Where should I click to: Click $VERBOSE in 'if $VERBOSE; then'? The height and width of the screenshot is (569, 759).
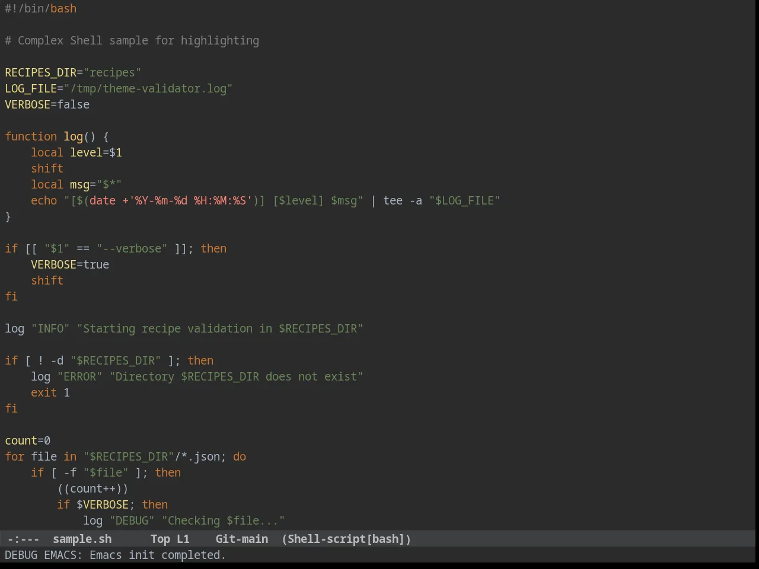103,504
